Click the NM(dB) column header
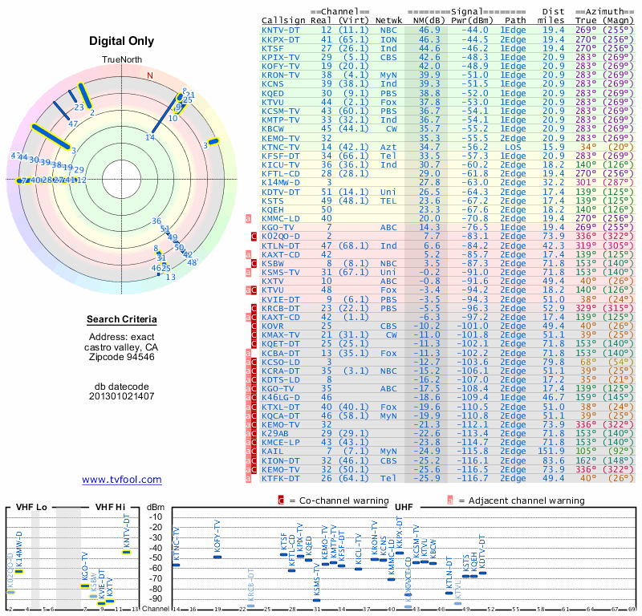This screenshot has height=616, width=642. 429,21
